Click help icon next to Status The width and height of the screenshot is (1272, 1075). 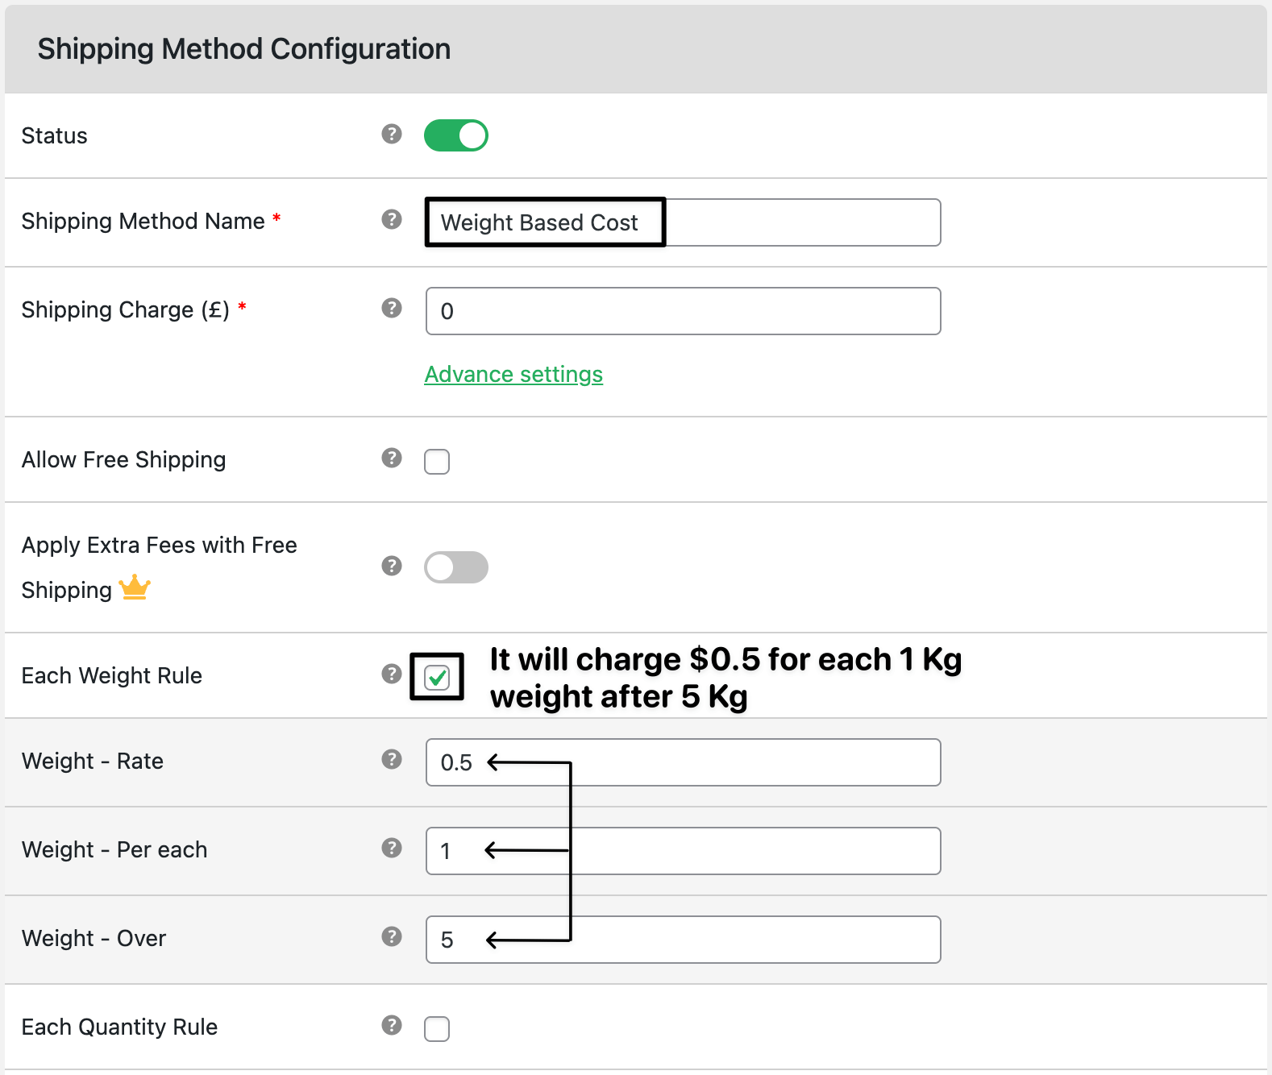pyautogui.click(x=392, y=134)
